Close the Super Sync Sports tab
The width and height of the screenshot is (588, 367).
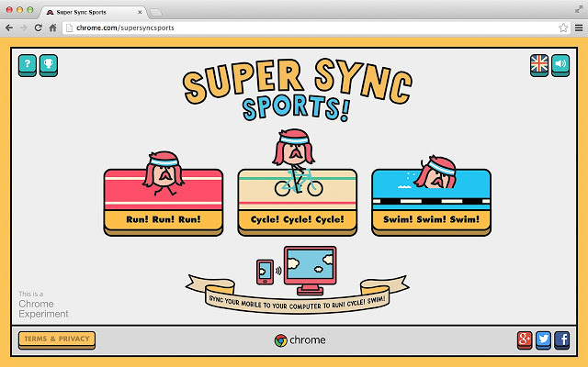140,12
